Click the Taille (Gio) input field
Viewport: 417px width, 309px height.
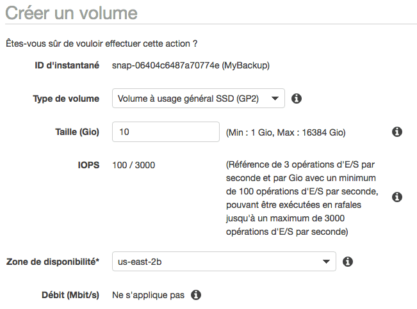click(166, 132)
